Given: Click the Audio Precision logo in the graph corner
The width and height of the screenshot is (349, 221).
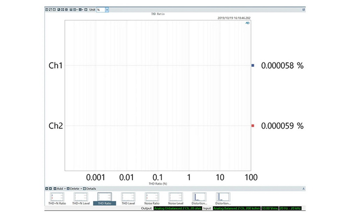Looking at the screenshot, I should [x=247, y=23].
